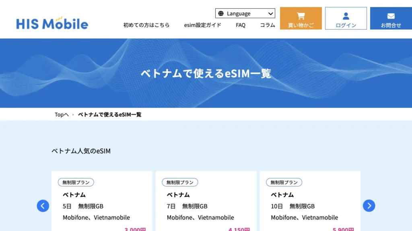Go to esim設定ガイド page
Image resolution: width=412 pixels, height=231 pixels.
coord(203,25)
